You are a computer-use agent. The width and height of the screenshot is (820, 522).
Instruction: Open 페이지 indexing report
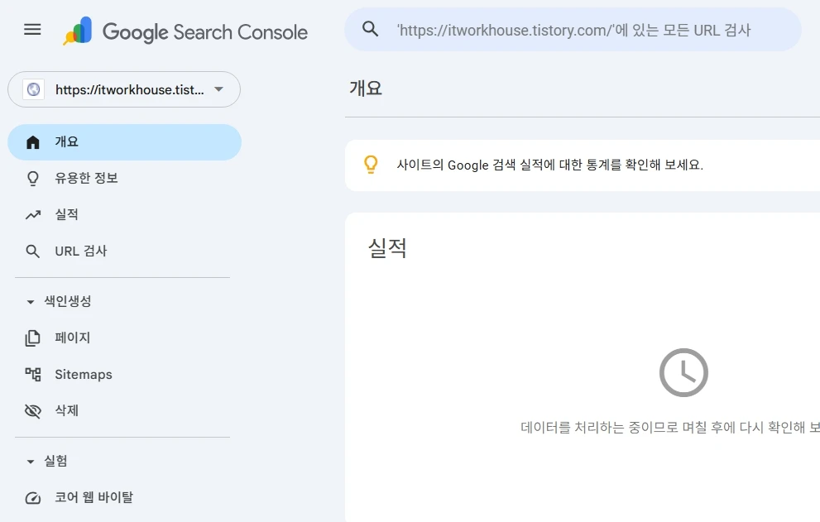point(124,338)
